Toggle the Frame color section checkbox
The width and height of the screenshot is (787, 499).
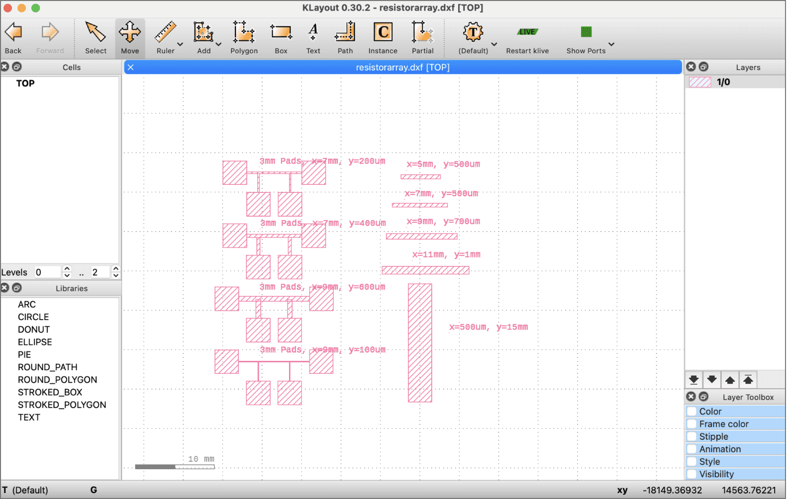[x=691, y=424]
